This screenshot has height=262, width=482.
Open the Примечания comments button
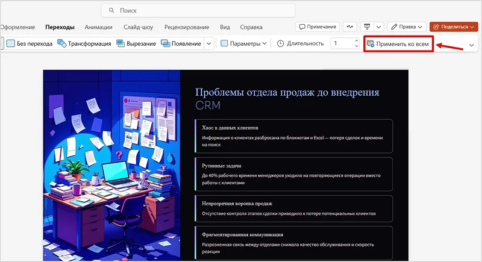click(318, 27)
